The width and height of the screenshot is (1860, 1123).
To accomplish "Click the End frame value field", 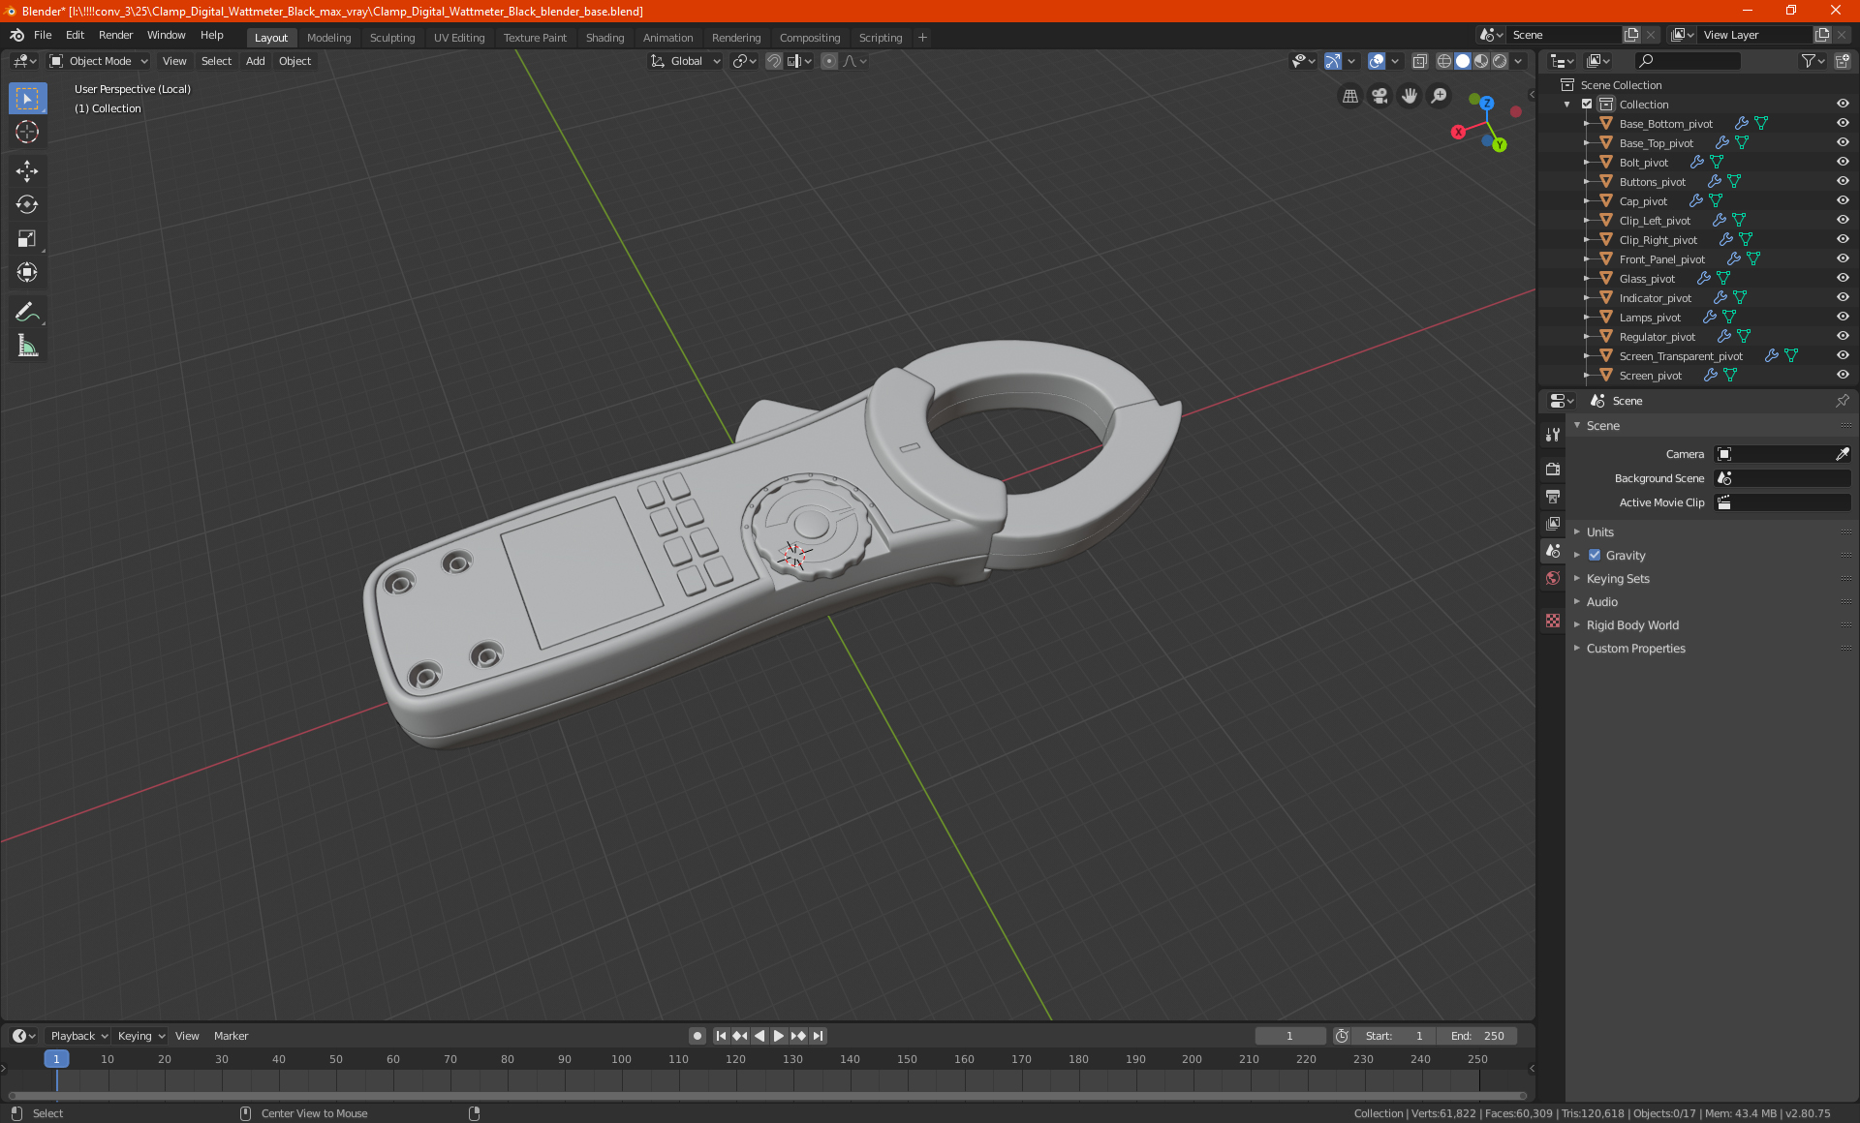I will click(x=1477, y=1036).
